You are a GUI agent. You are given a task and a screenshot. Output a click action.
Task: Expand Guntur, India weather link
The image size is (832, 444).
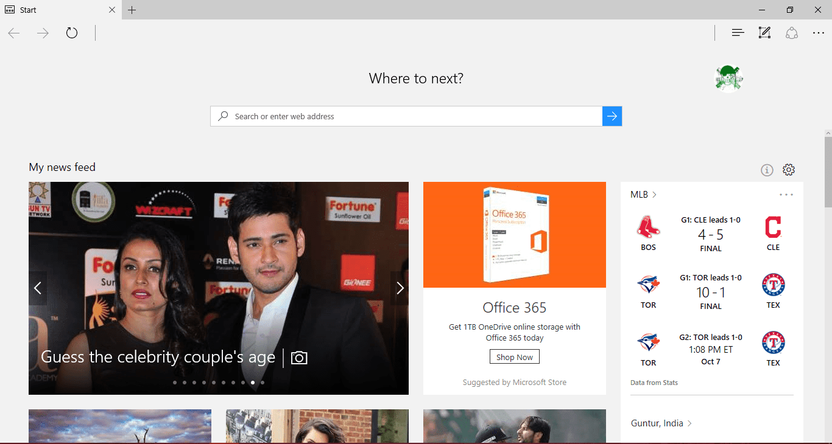click(661, 423)
